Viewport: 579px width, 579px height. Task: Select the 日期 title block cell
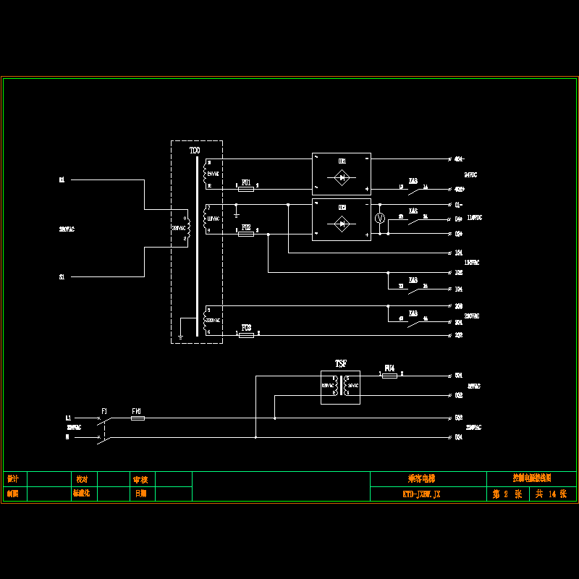point(140,494)
